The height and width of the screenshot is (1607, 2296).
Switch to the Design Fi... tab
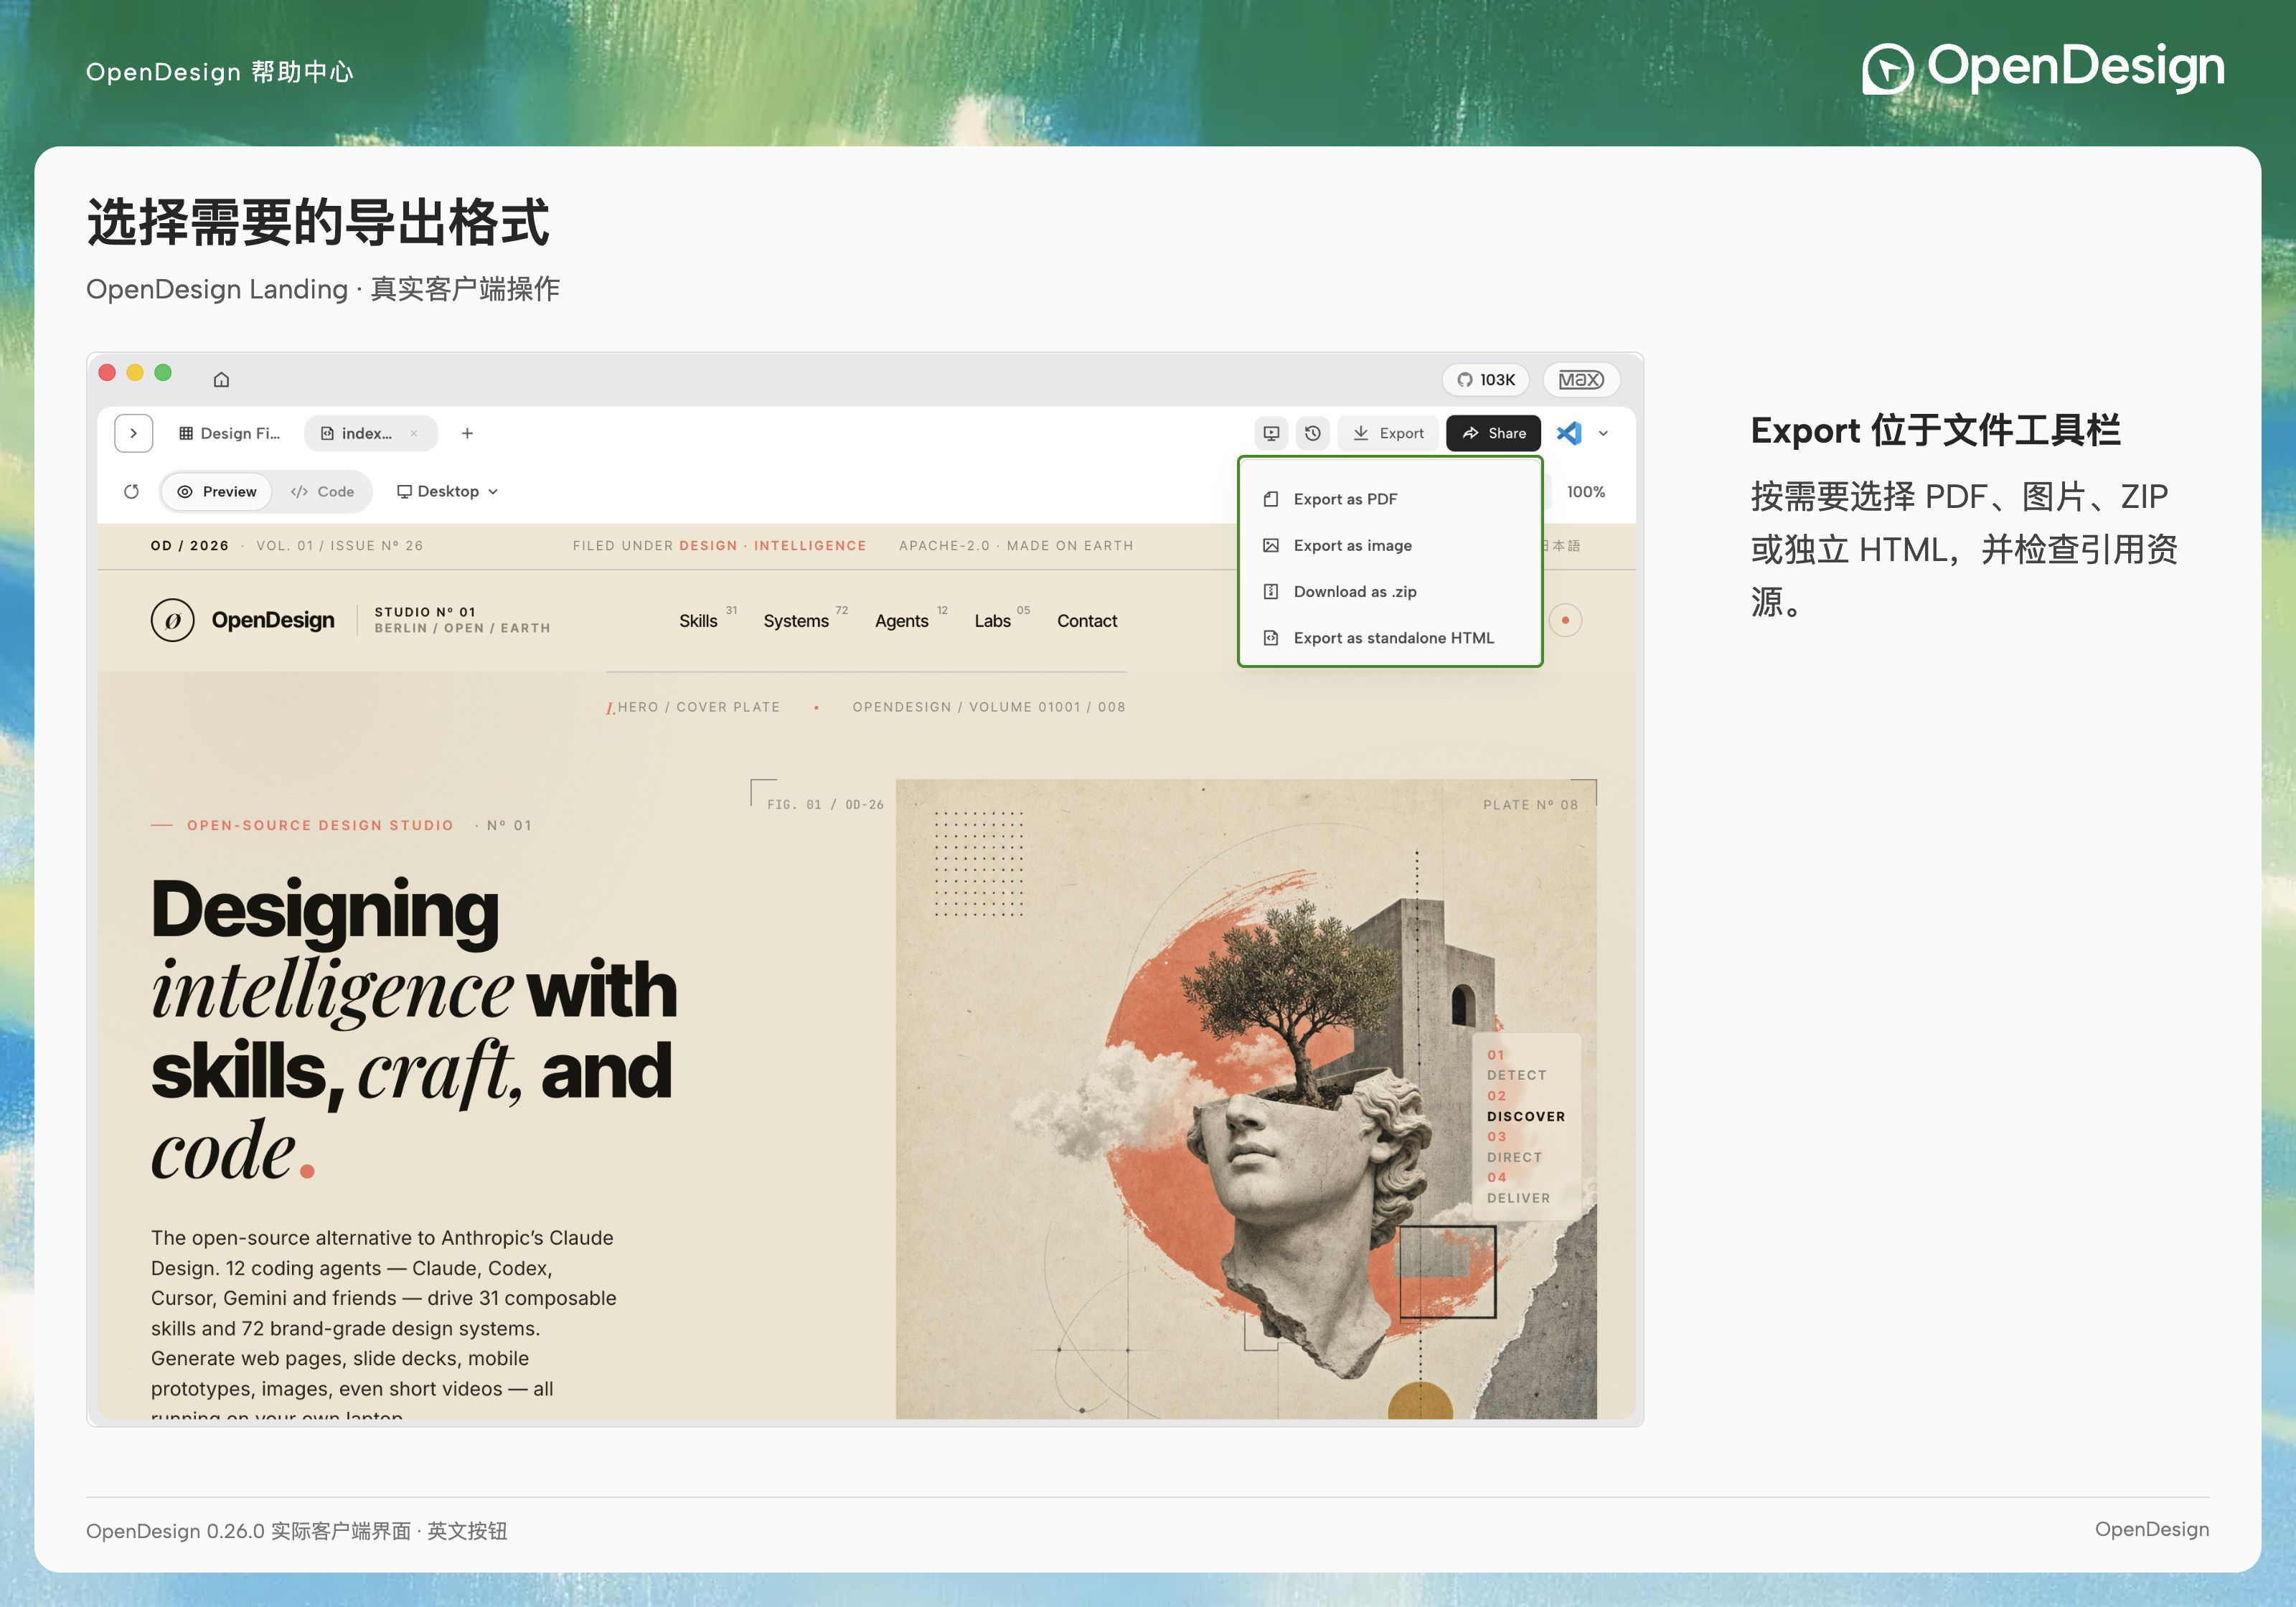[230, 433]
